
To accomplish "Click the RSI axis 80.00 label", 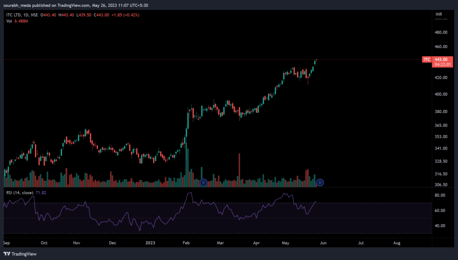I will [440, 195].
